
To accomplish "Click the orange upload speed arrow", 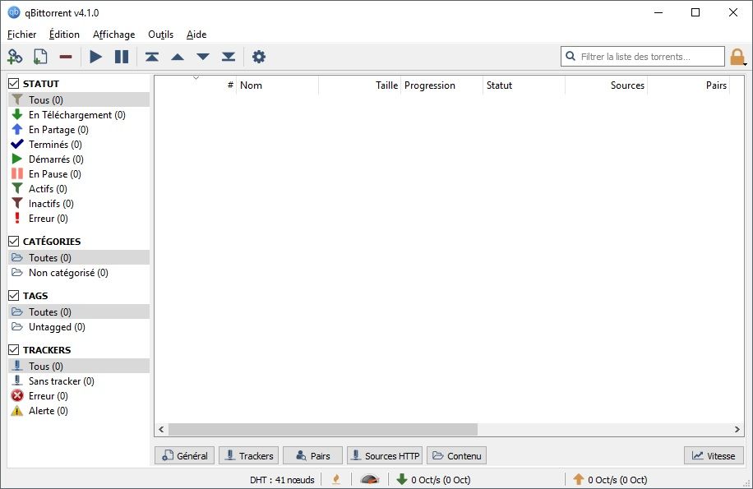I will pyautogui.click(x=579, y=479).
